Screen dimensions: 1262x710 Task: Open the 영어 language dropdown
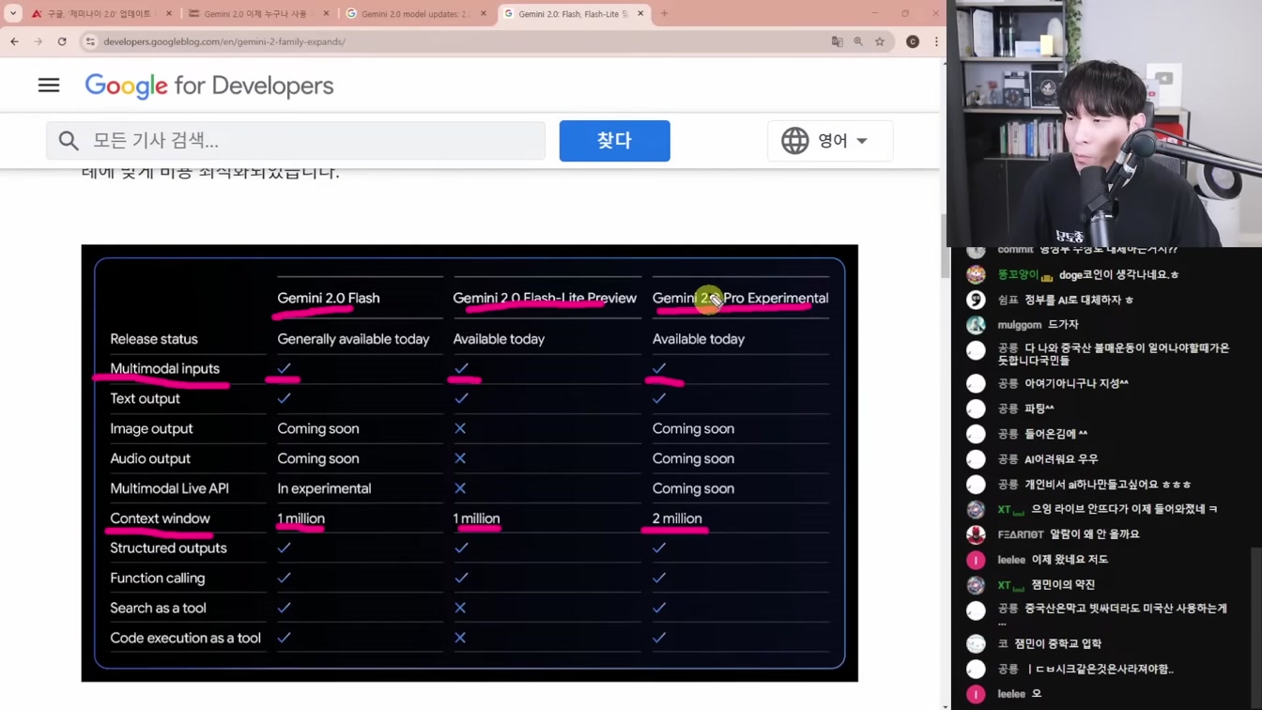pos(830,141)
